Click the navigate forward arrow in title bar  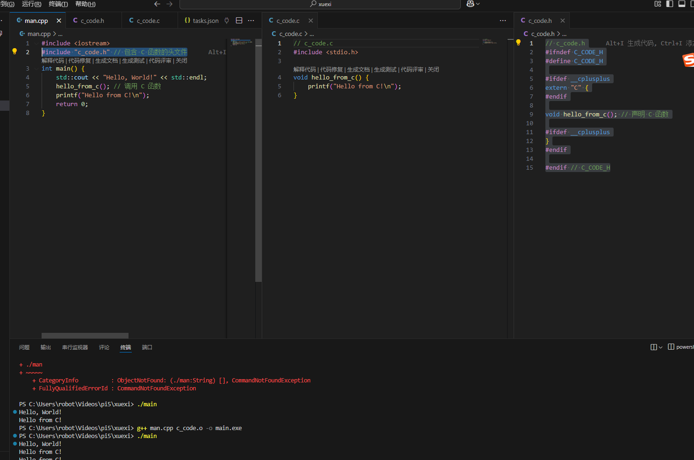pyautogui.click(x=170, y=4)
